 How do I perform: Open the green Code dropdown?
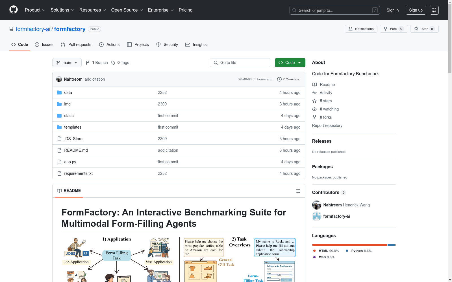(x=290, y=63)
